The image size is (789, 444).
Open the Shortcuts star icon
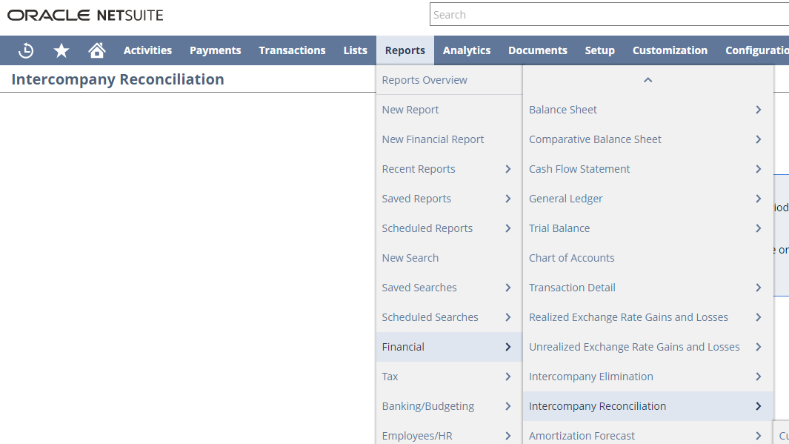tap(61, 50)
